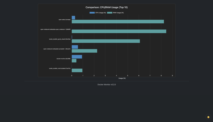Select CPU bar for surrealdb-1 container
Screen dimensions: 213x122
[75, 47]
